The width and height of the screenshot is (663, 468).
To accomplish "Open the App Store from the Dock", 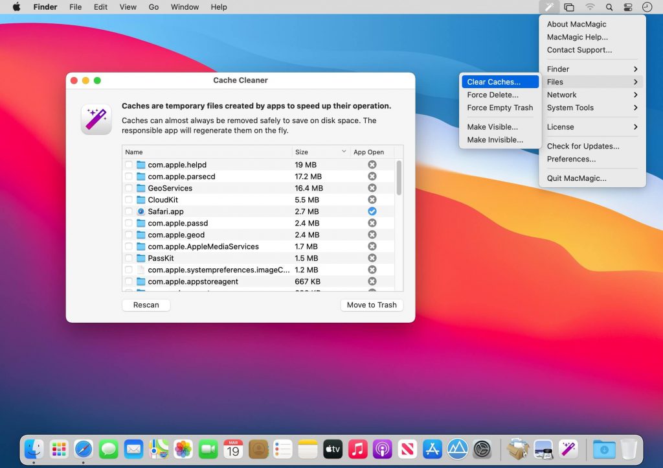I will [x=433, y=448].
